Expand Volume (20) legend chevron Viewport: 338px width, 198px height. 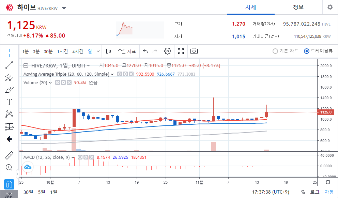50,83
